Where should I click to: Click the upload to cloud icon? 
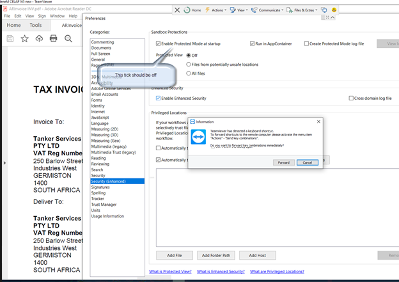(39, 39)
